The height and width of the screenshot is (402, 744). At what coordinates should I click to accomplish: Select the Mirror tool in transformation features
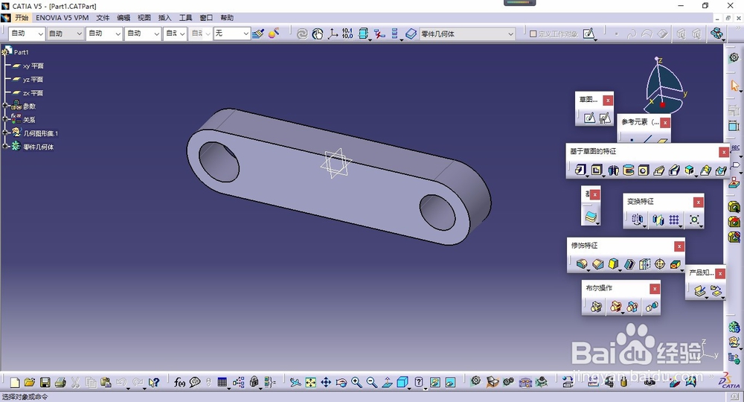click(658, 220)
